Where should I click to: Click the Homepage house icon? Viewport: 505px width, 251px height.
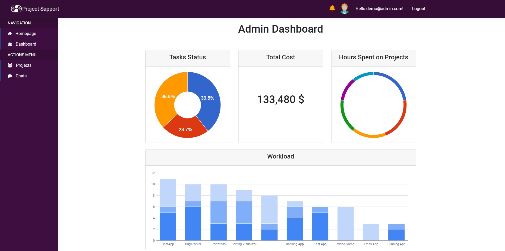click(10, 33)
